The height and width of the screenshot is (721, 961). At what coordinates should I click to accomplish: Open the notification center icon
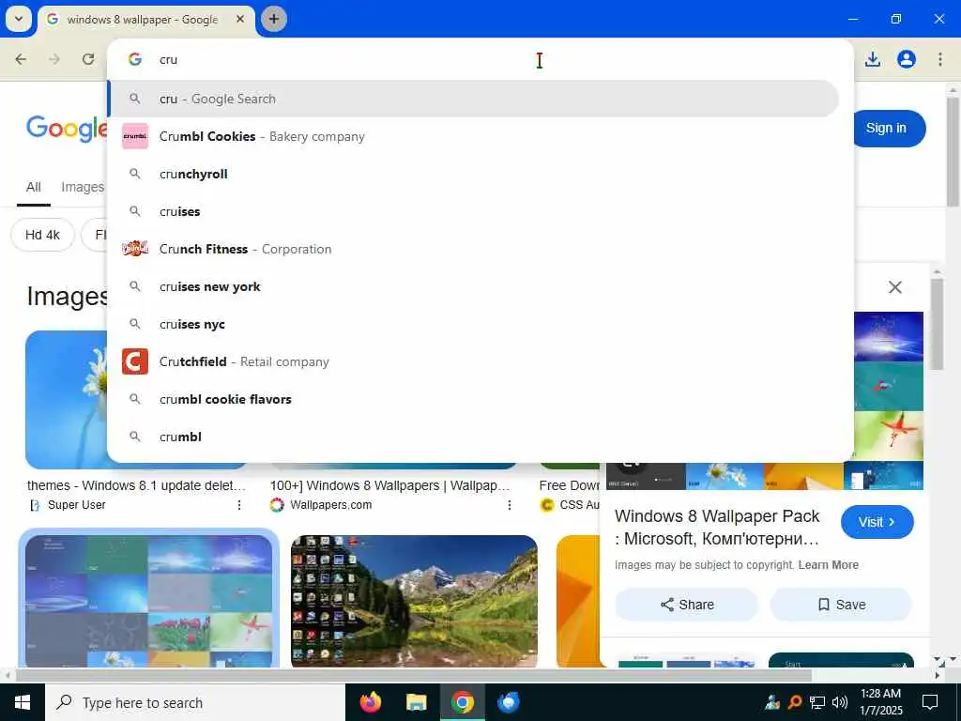[930, 702]
